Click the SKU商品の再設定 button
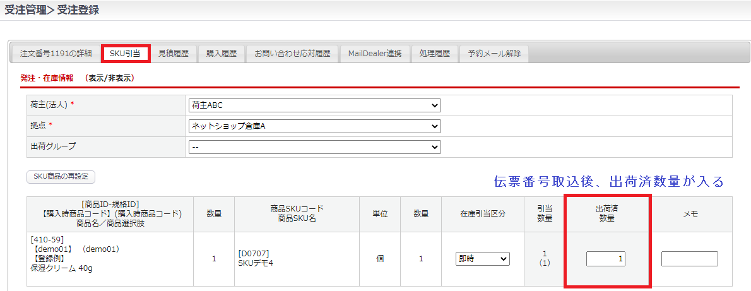The height and width of the screenshot is (291, 751). point(61,176)
